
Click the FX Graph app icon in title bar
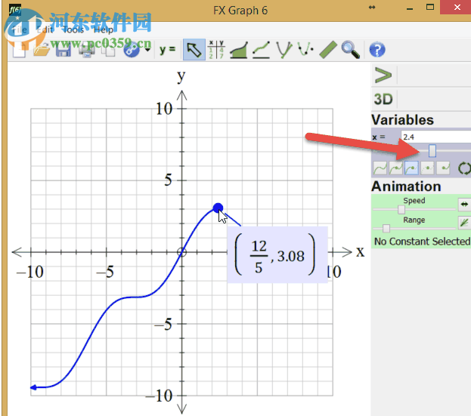[x=15, y=10]
